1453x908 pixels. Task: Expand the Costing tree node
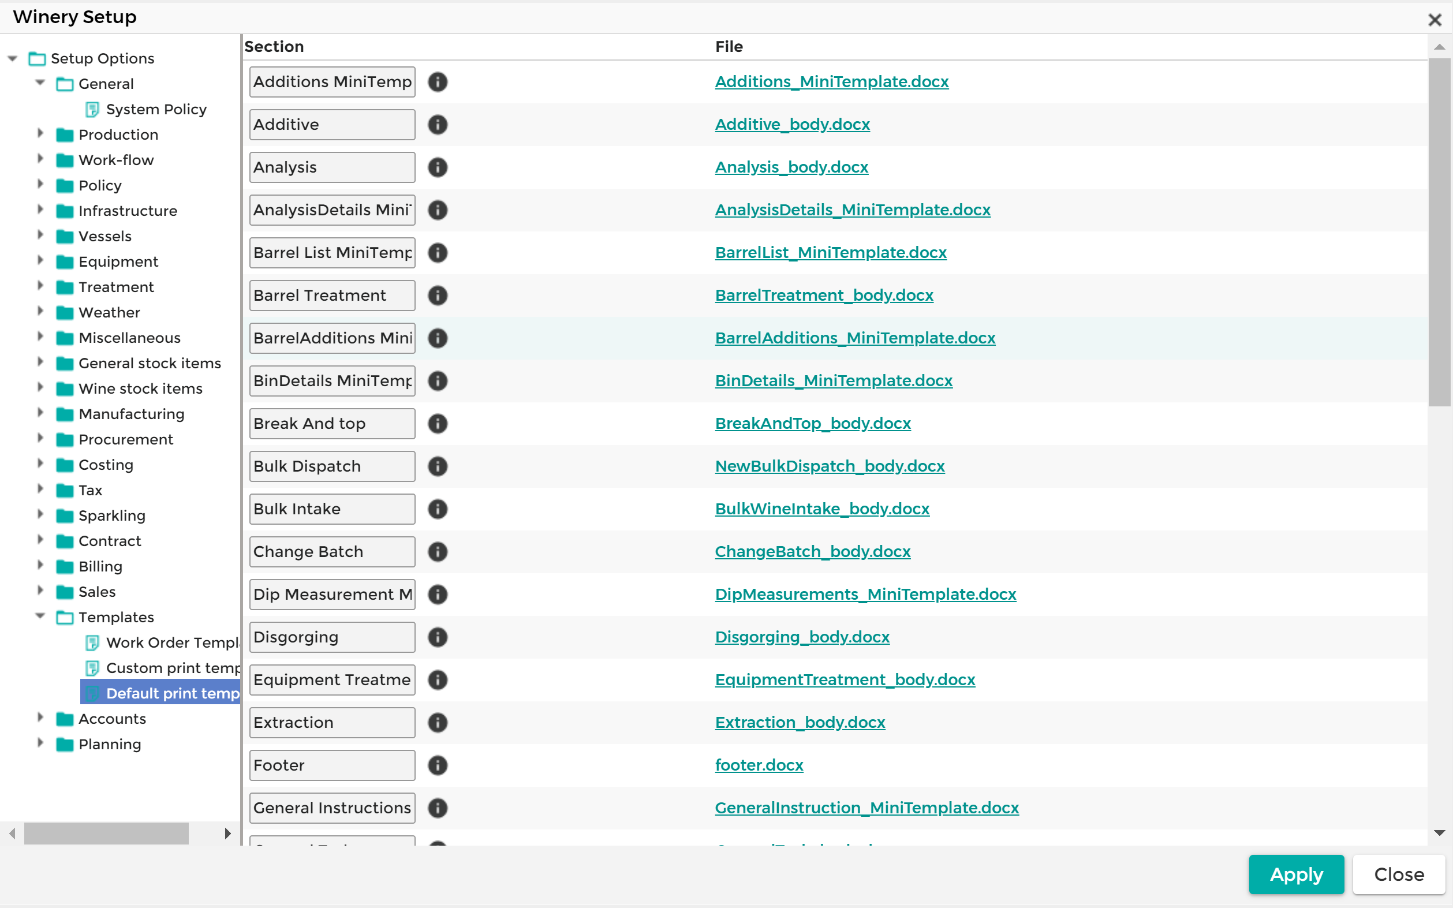(40, 463)
